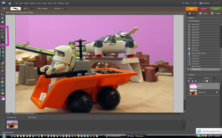Image resolution: width=222 pixels, height=138 pixels.
Task: Choose the Eraser tool
Action: tap(3, 71)
